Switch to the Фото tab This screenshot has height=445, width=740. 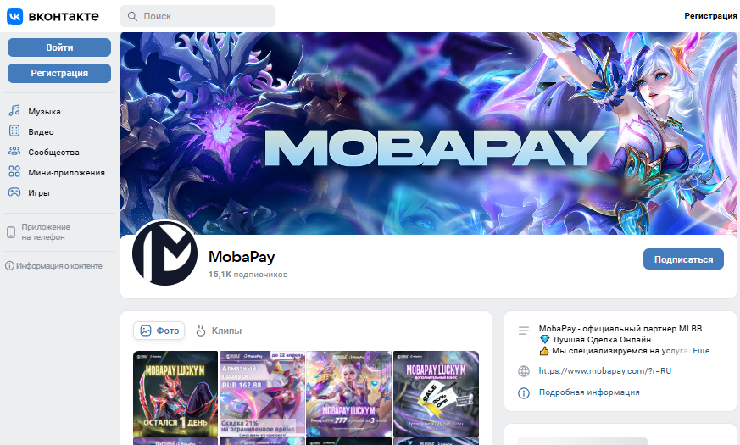(159, 331)
